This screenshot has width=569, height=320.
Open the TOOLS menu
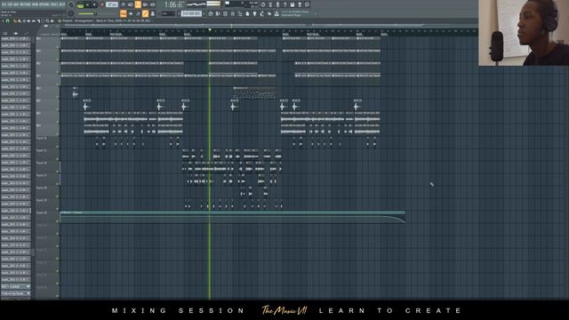coord(53,4)
